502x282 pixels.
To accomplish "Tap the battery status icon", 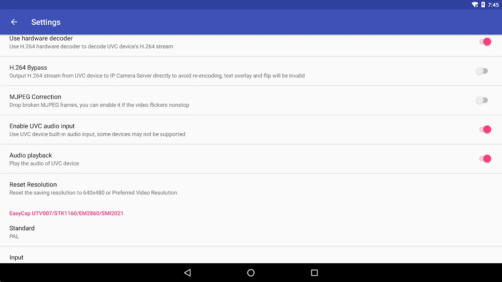I will click(x=483, y=5).
